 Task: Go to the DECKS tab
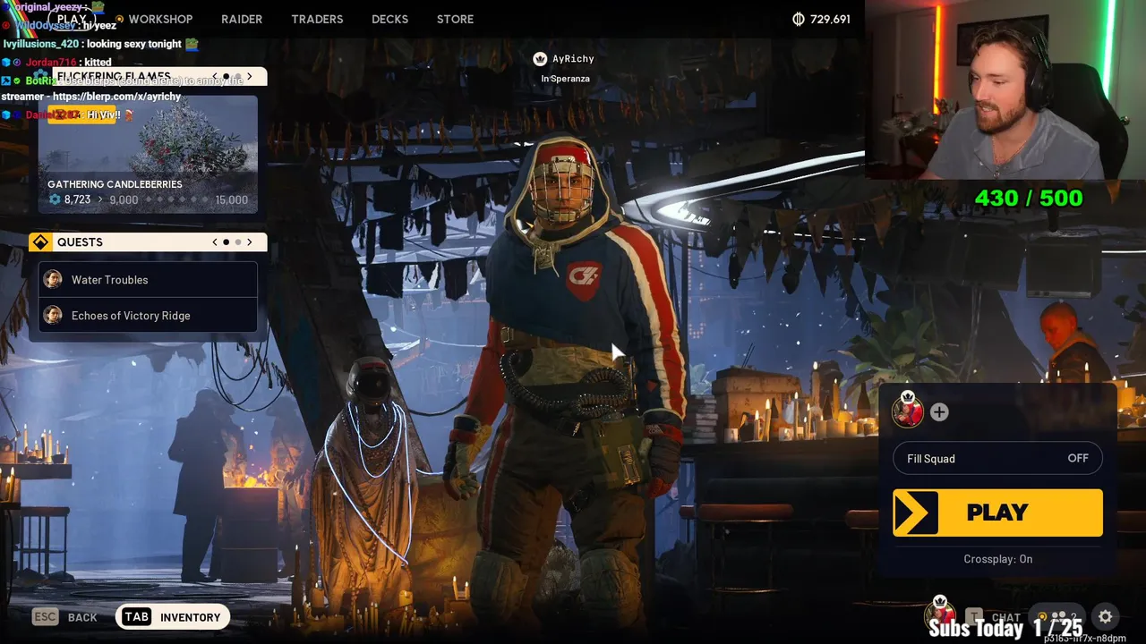tap(389, 19)
